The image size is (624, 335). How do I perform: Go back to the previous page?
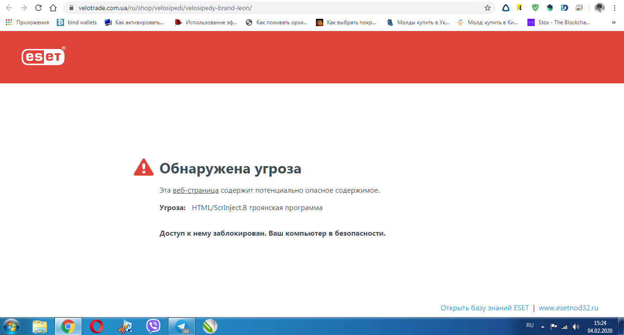[x=9, y=8]
